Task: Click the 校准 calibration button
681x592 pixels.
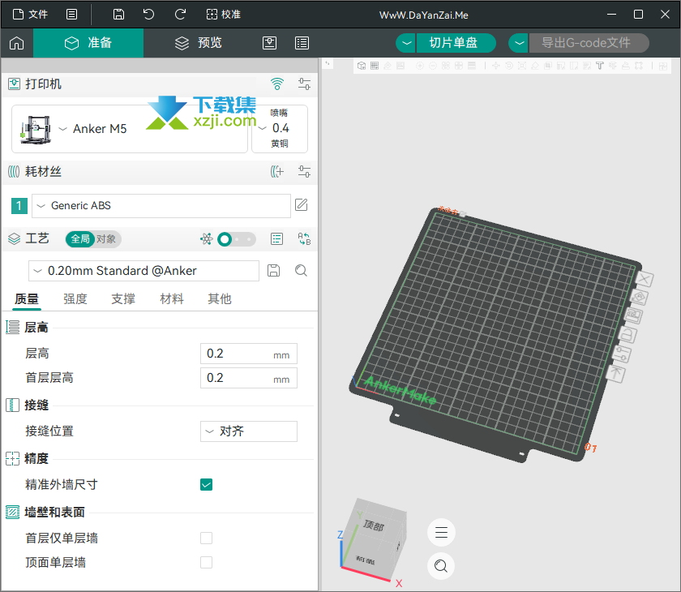Action: tap(223, 15)
